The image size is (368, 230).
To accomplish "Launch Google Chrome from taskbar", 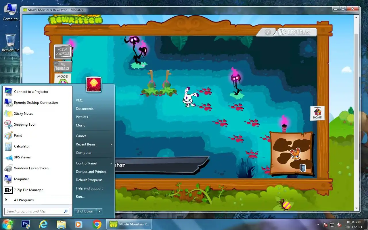I will point(97,224).
